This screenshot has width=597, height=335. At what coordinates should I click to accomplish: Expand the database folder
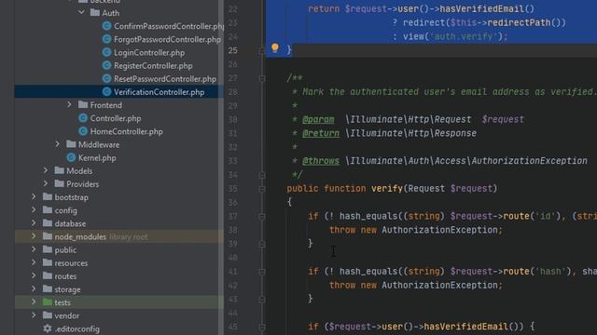coord(34,223)
